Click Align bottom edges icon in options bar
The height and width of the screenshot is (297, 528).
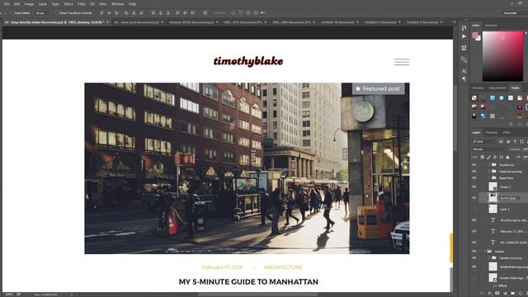116,13
